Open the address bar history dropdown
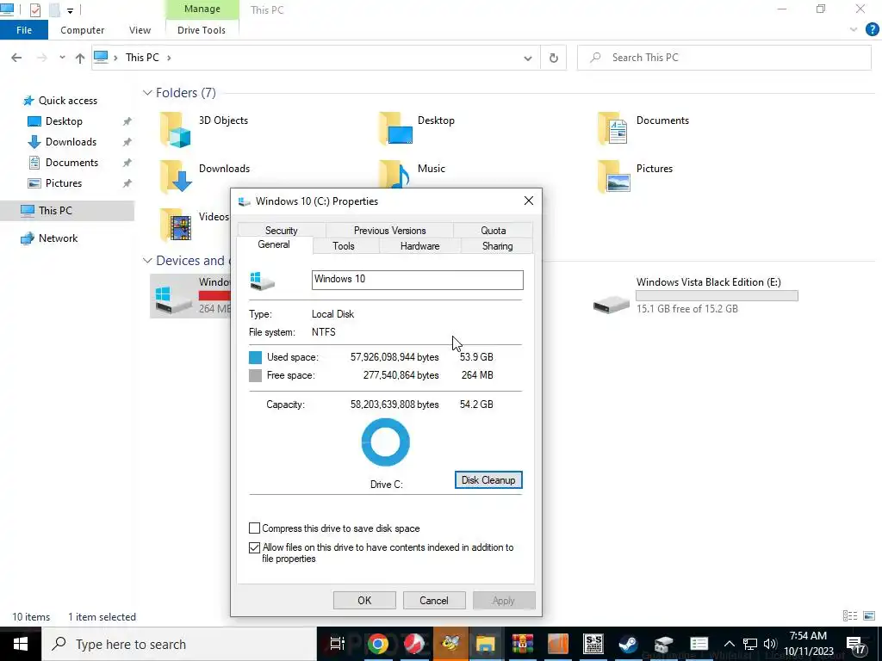Viewport: 882px width, 661px height. point(528,58)
